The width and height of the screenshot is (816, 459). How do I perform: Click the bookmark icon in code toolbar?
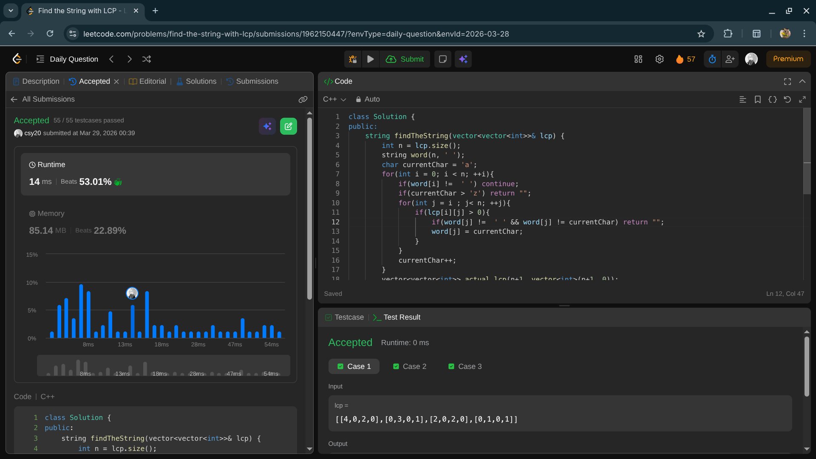point(757,99)
